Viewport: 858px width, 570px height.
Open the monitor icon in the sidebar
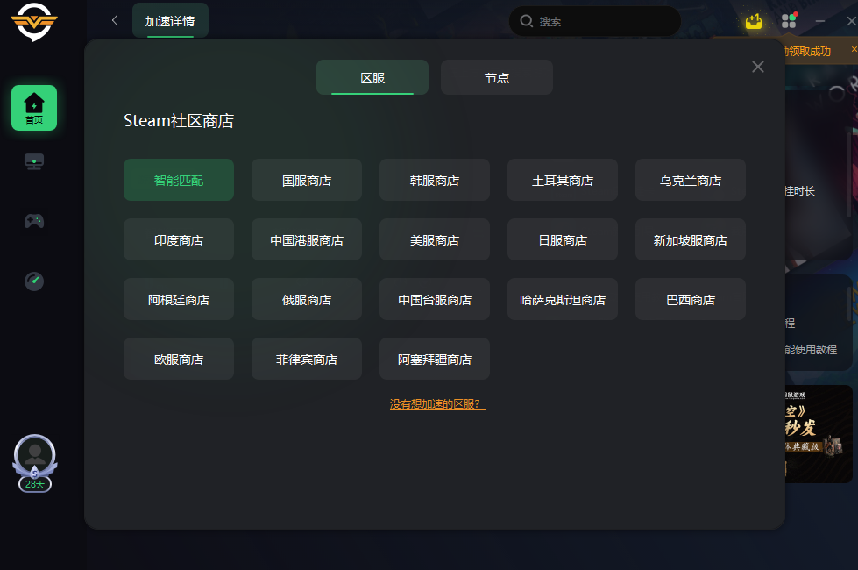coord(34,161)
